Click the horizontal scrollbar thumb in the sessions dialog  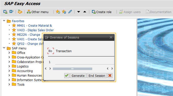72,69
